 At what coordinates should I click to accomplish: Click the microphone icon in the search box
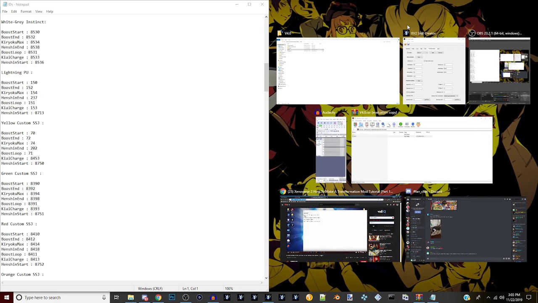point(104,298)
